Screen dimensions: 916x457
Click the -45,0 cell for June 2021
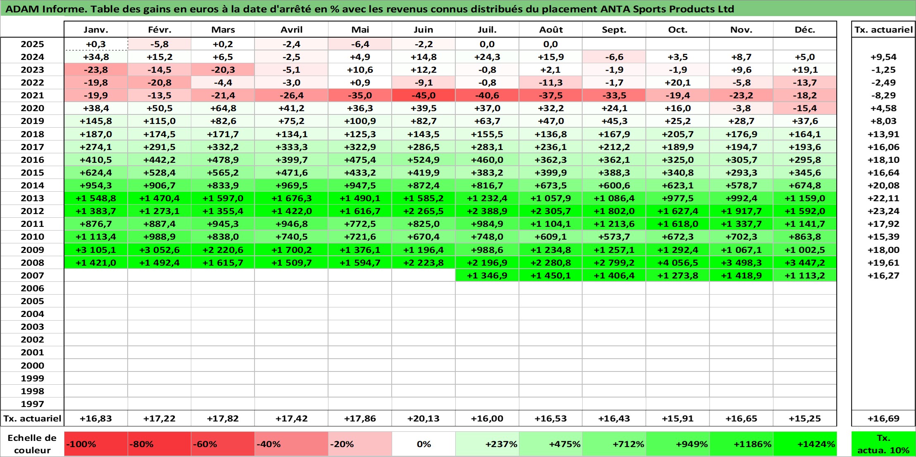click(x=424, y=95)
